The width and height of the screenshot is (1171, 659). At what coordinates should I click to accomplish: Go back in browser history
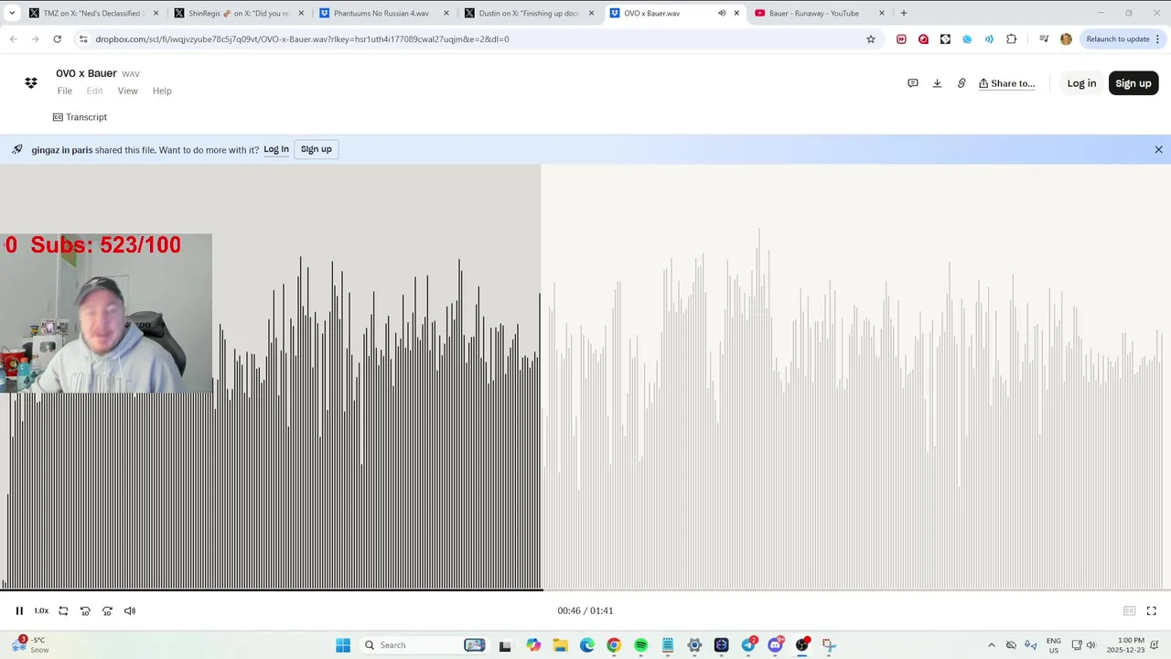coord(14,39)
